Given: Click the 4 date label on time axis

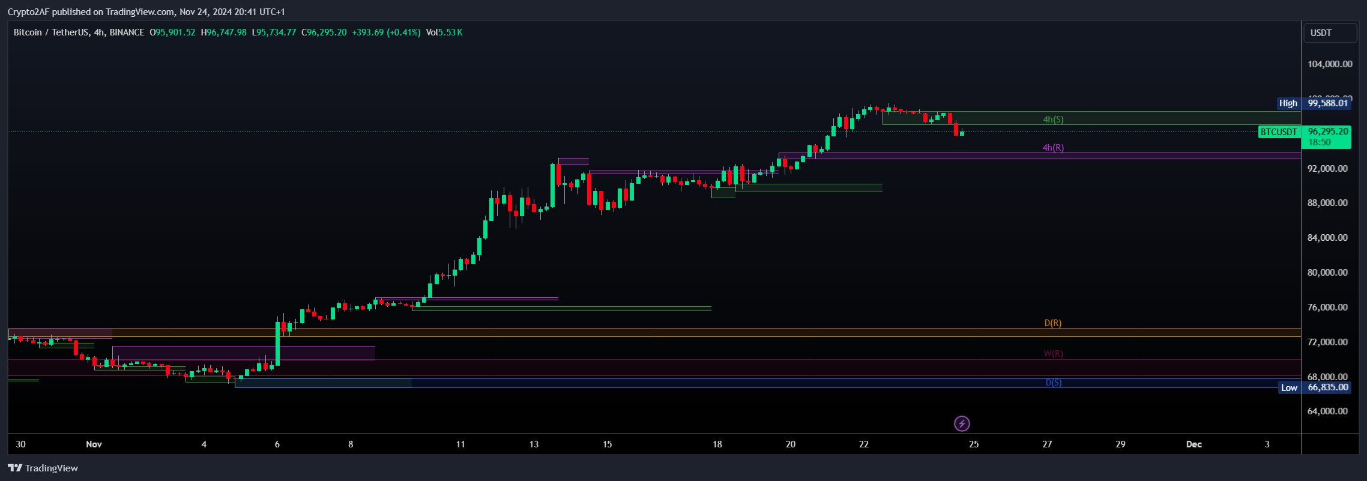Looking at the screenshot, I should [x=204, y=444].
